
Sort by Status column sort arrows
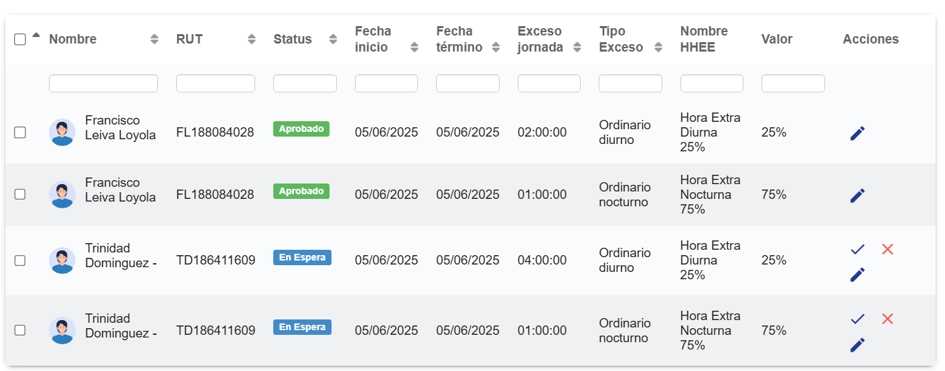333,39
